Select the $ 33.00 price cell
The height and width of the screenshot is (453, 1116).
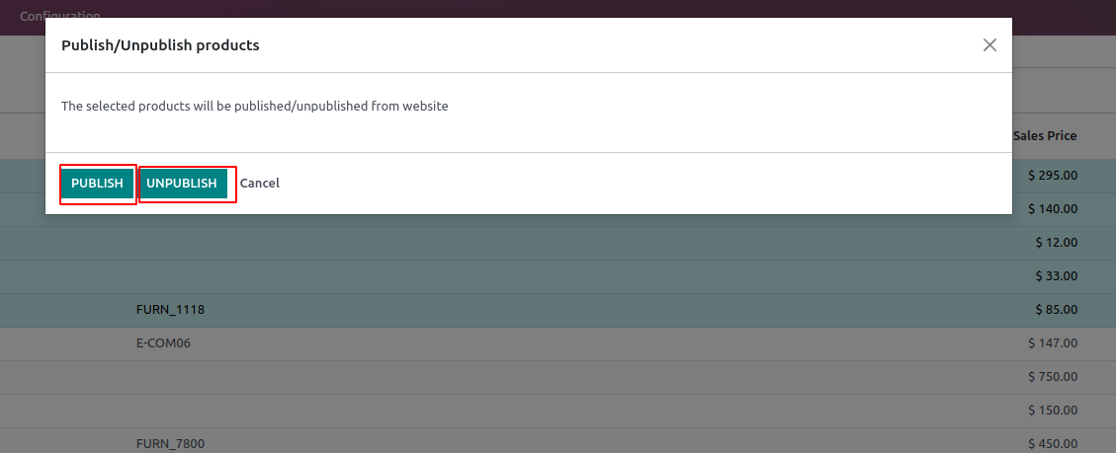(x=1057, y=276)
